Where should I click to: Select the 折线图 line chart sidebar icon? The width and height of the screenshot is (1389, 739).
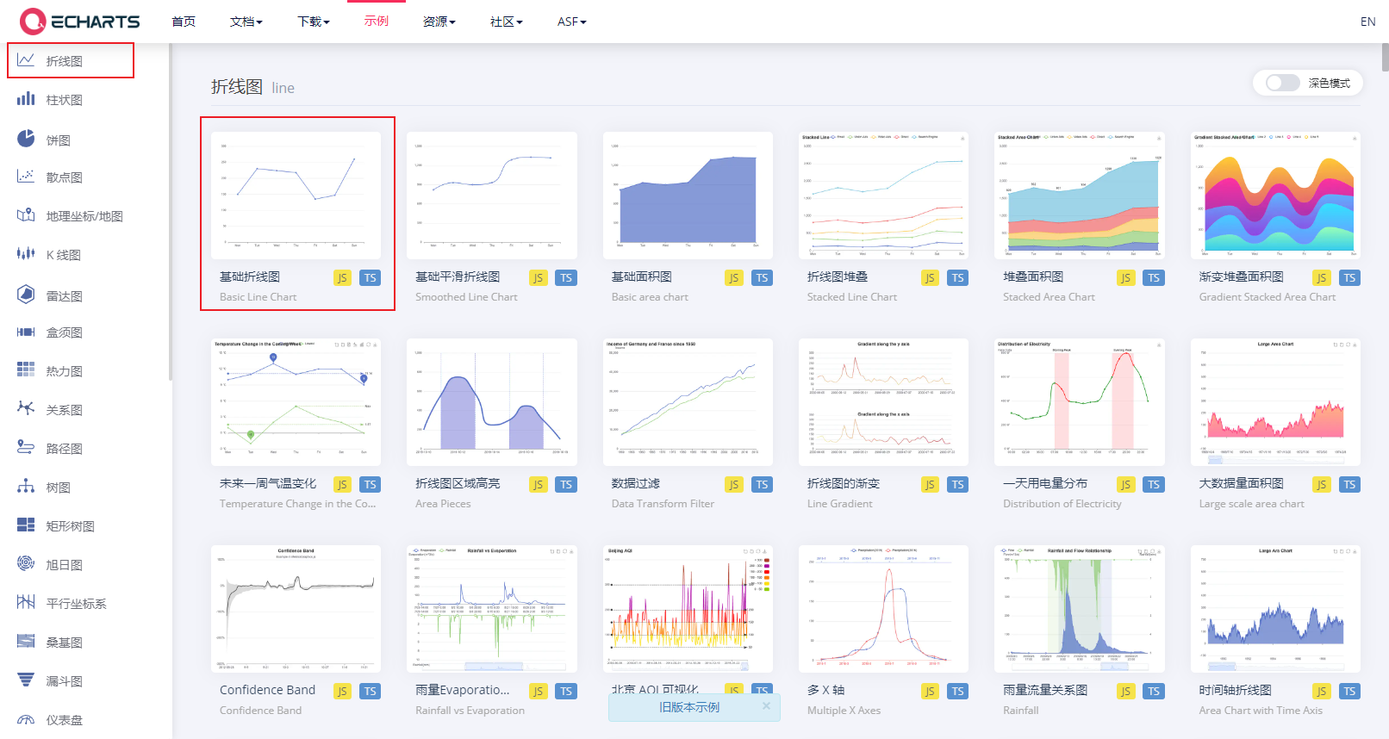[x=26, y=60]
